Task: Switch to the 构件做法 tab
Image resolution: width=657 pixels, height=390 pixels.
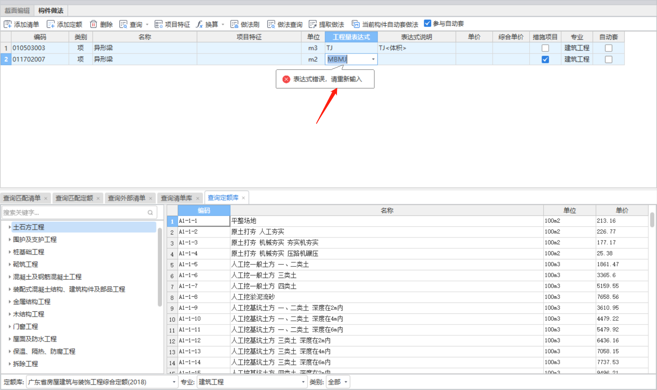Action: [x=51, y=11]
